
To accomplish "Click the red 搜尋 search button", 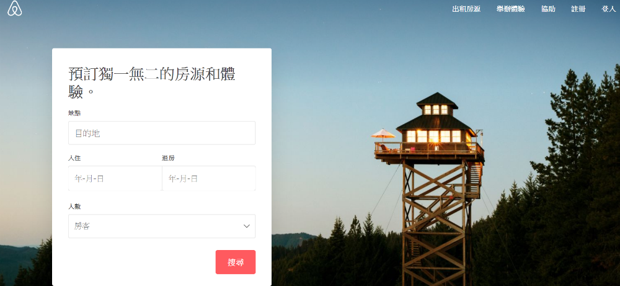I will click(x=235, y=262).
